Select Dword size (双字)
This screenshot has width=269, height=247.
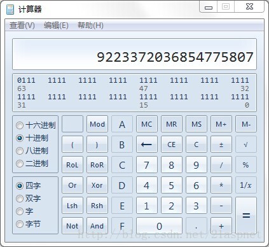point(29,199)
